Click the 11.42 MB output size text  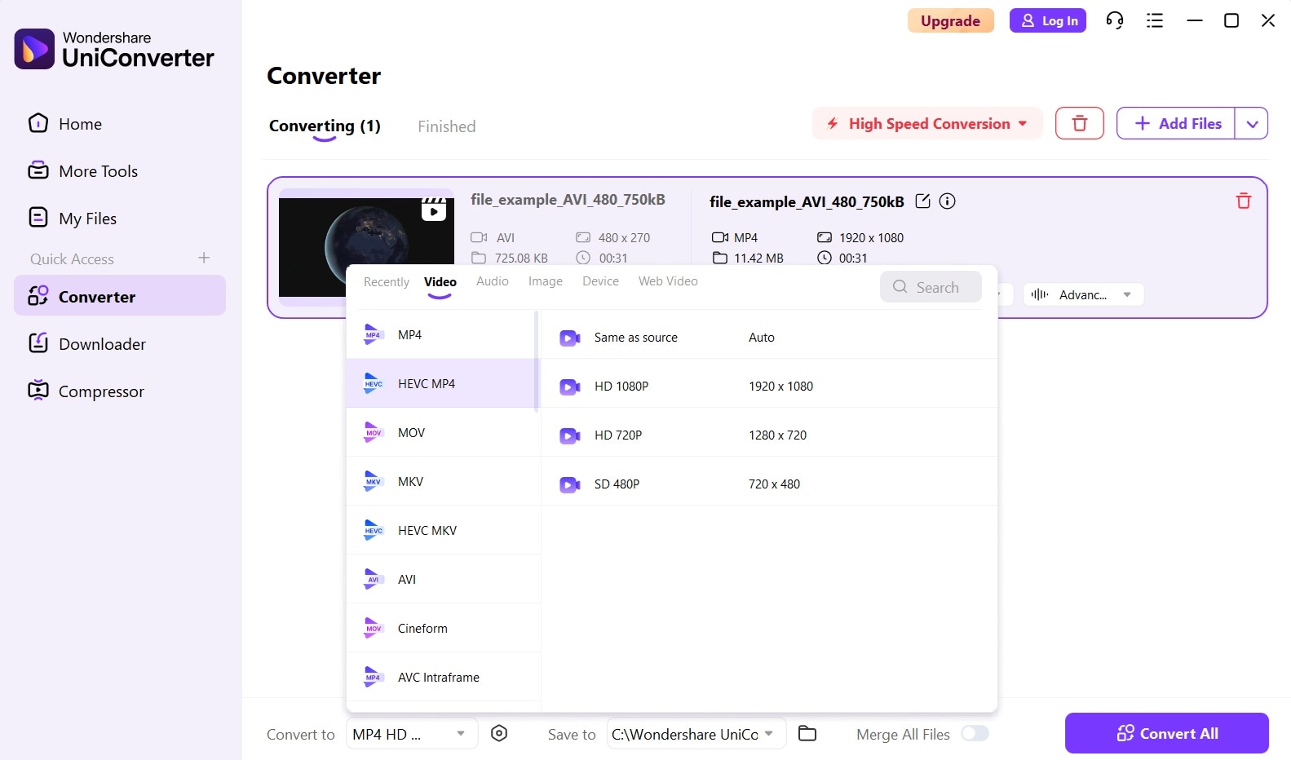click(758, 258)
